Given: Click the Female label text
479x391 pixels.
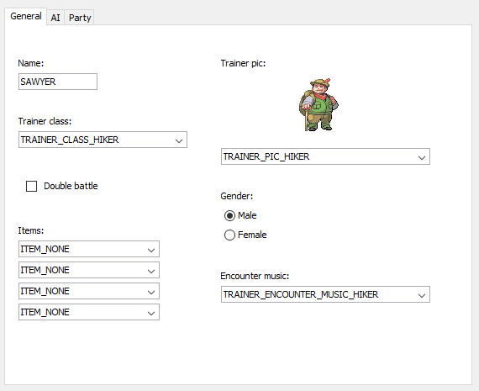Looking at the screenshot, I should (252, 235).
